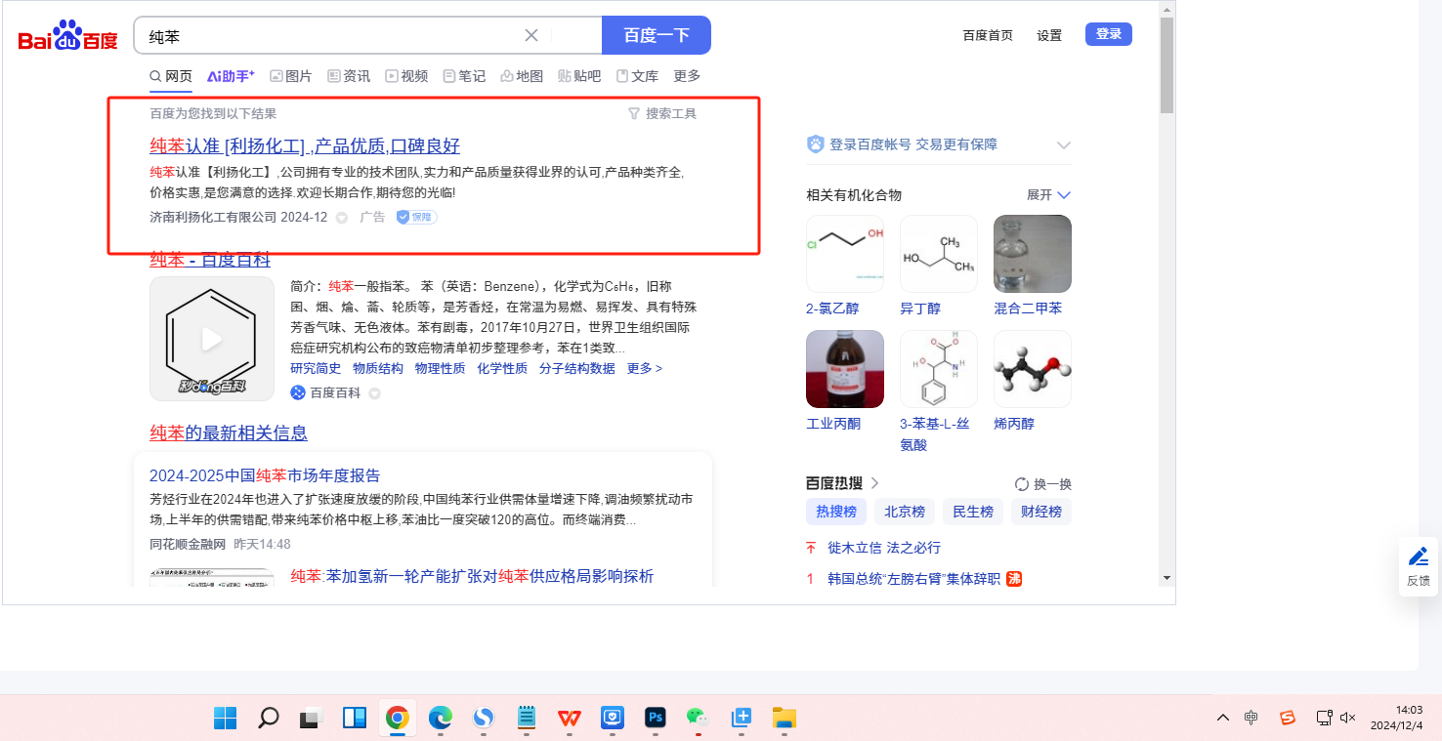Viewport: 1442px width, 741px height.
Task: Open the Feedback pencil widget
Action: tap(1418, 565)
